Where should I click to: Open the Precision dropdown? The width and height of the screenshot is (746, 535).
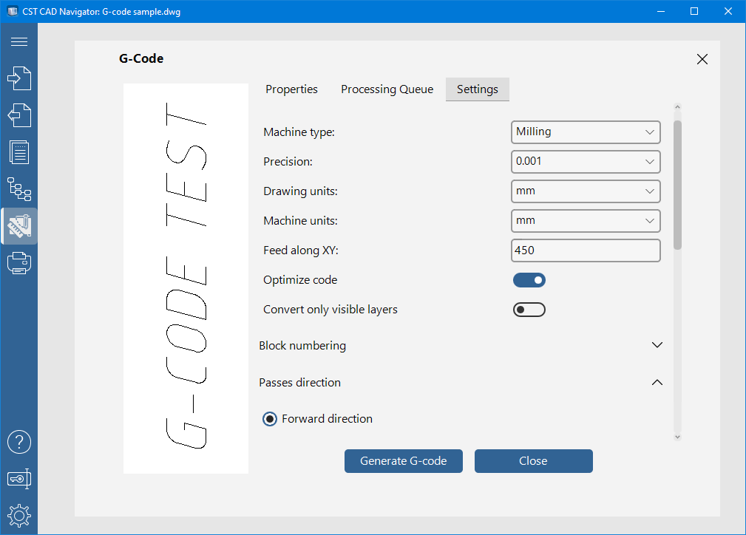coord(585,162)
